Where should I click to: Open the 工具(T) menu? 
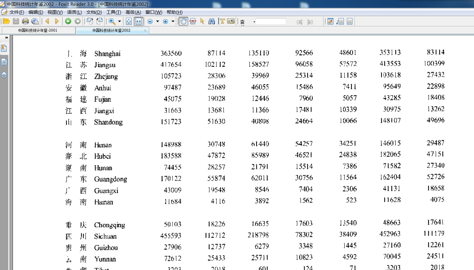coord(114,12)
